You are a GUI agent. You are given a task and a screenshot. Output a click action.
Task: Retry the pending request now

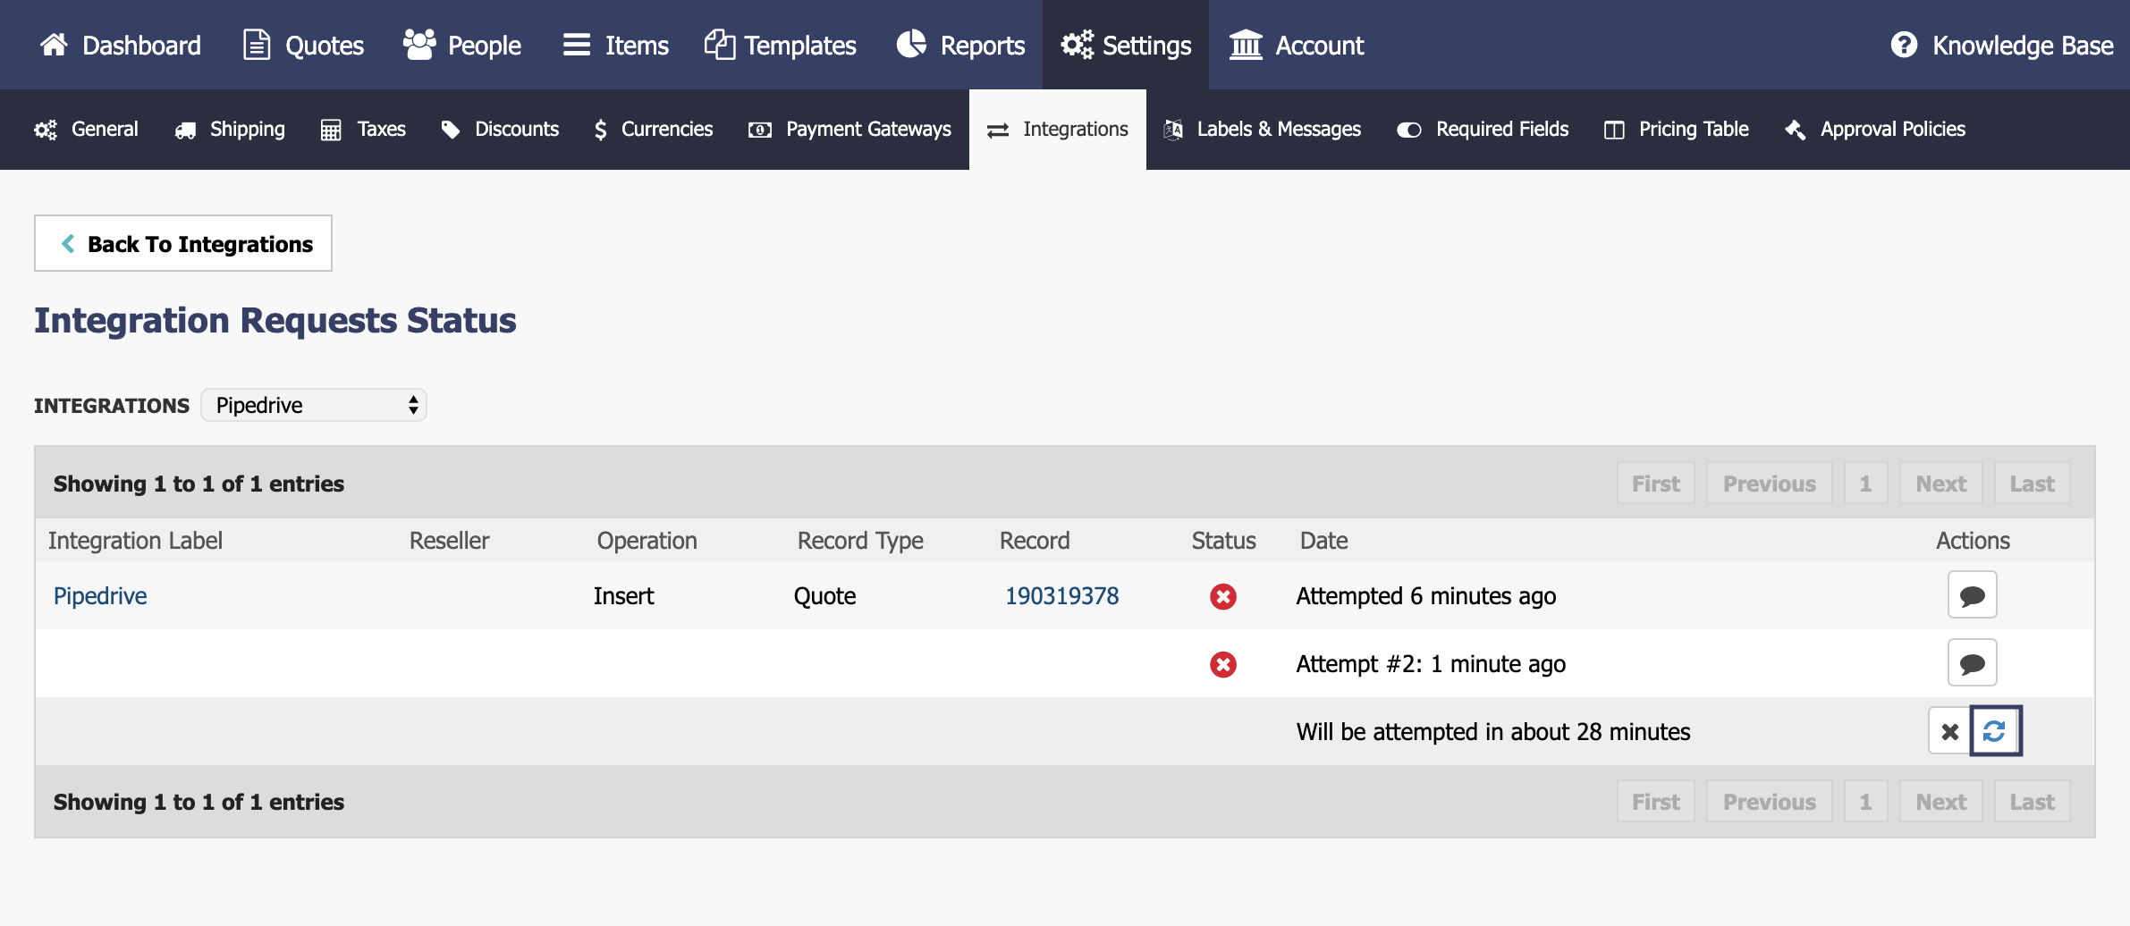[x=1996, y=731]
